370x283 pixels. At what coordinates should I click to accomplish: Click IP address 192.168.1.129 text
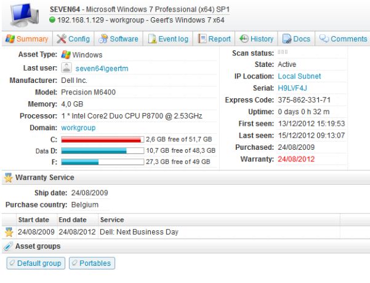click(x=81, y=20)
